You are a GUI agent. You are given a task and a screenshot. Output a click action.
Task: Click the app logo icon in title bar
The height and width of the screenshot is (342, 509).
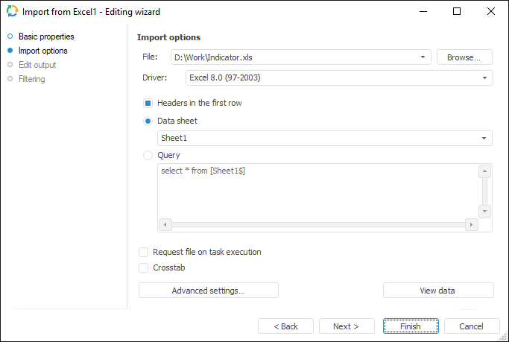[12, 12]
